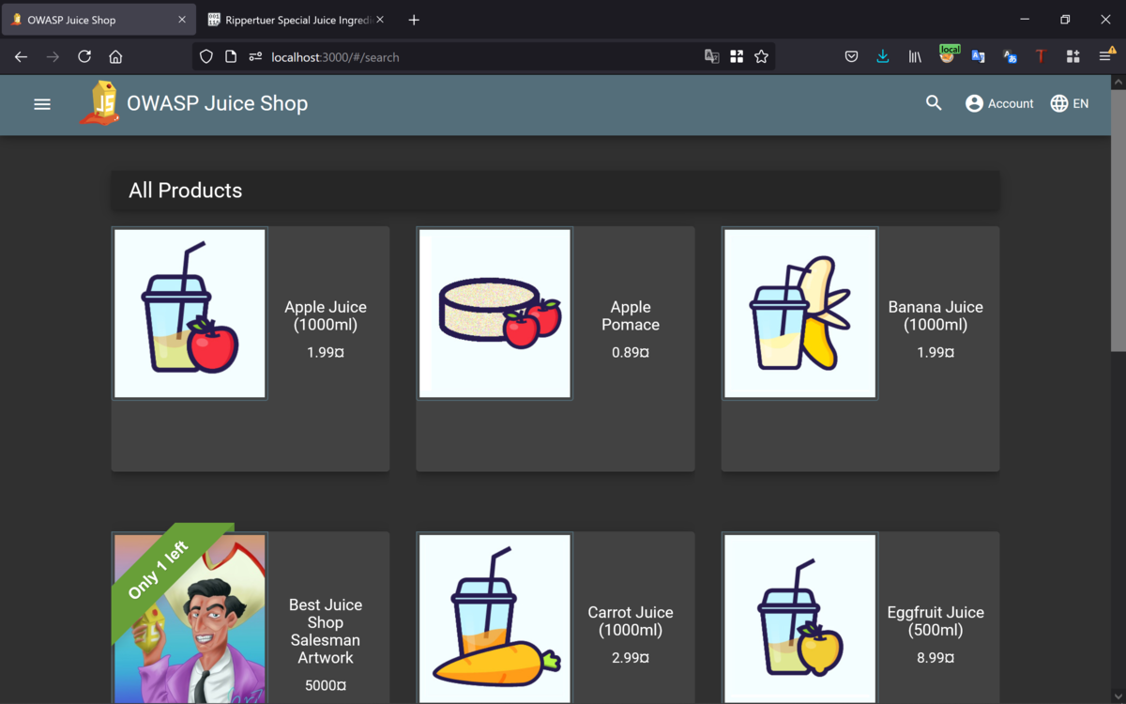1126x704 pixels.
Task: Click the Japanese translation extension icon
Action: pos(1010,57)
